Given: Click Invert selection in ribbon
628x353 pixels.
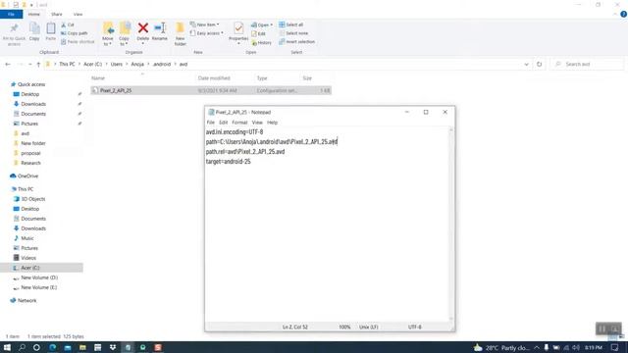Looking at the screenshot, I should pos(296,41).
